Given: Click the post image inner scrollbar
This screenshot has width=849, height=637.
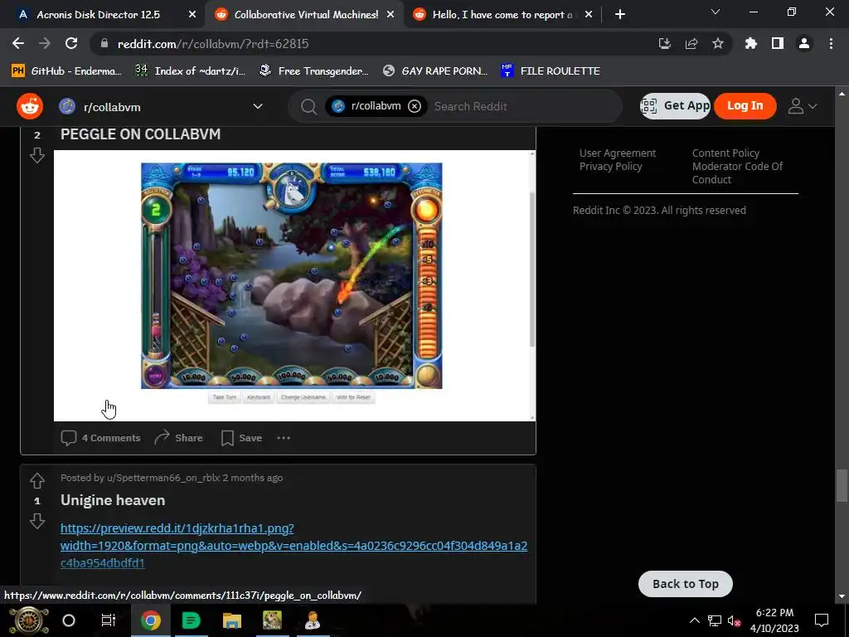Looking at the screenshot, I should click(x=531, y=269).
